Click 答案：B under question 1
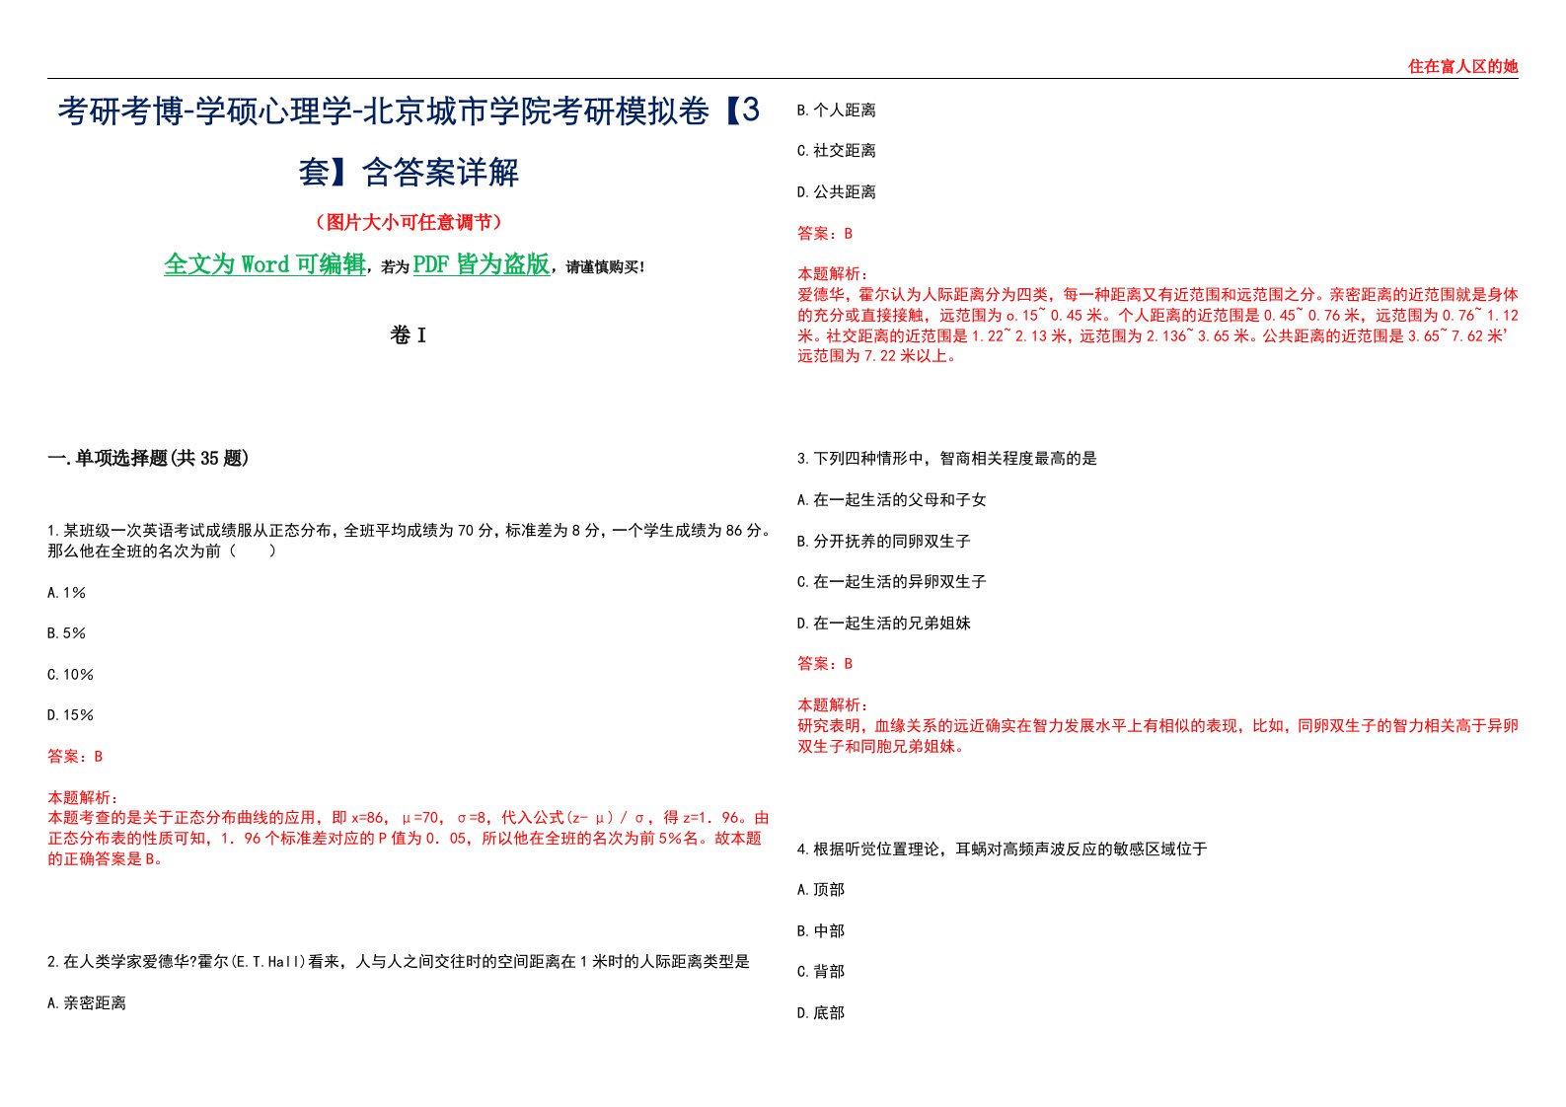This screenshot has height=1107, width=1566. click(75, 757)
